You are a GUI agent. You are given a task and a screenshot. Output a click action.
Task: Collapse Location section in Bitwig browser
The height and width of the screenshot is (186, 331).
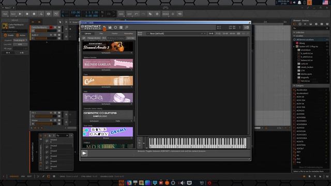coord(294,36)
